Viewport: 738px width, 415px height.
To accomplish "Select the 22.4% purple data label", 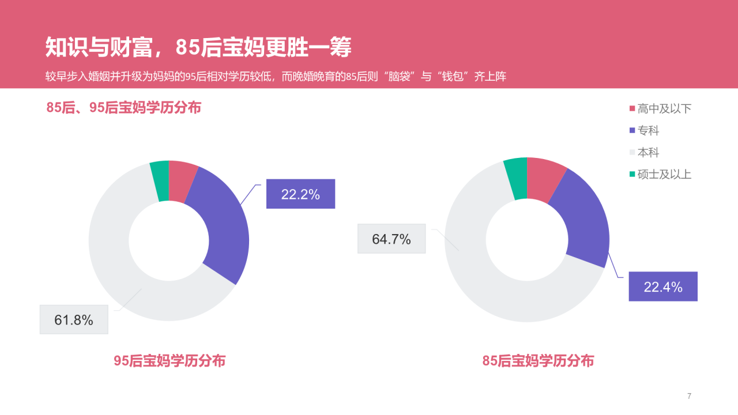I will click(x=663, y=286).
